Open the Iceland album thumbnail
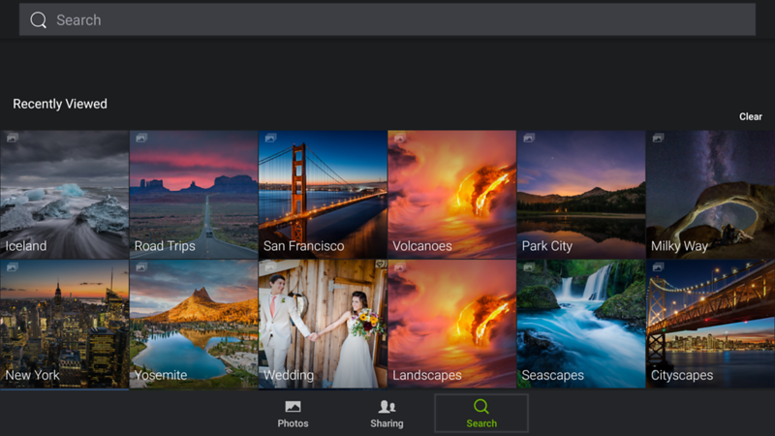The height and width of the screenshot is (436, 775). (x=64, y=195)
